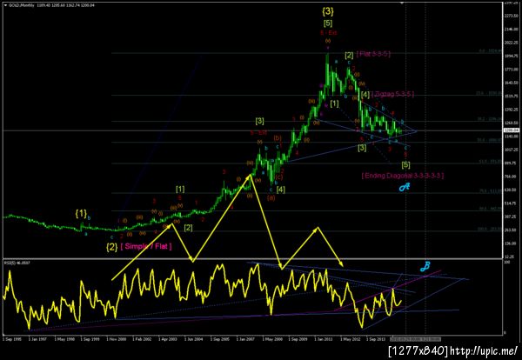Select the [ Ending Diagonal 3-3-3-3-3 ] annotation
The image size is (522, 360).
tap(403, 176)
